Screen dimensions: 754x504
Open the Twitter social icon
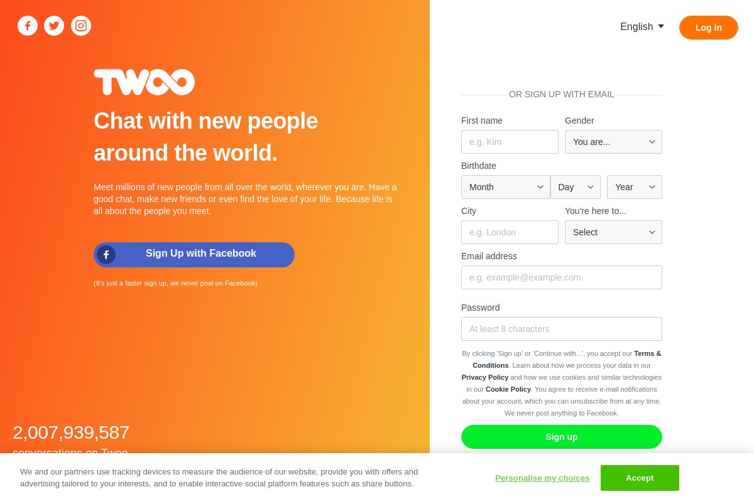click(54, 26)
